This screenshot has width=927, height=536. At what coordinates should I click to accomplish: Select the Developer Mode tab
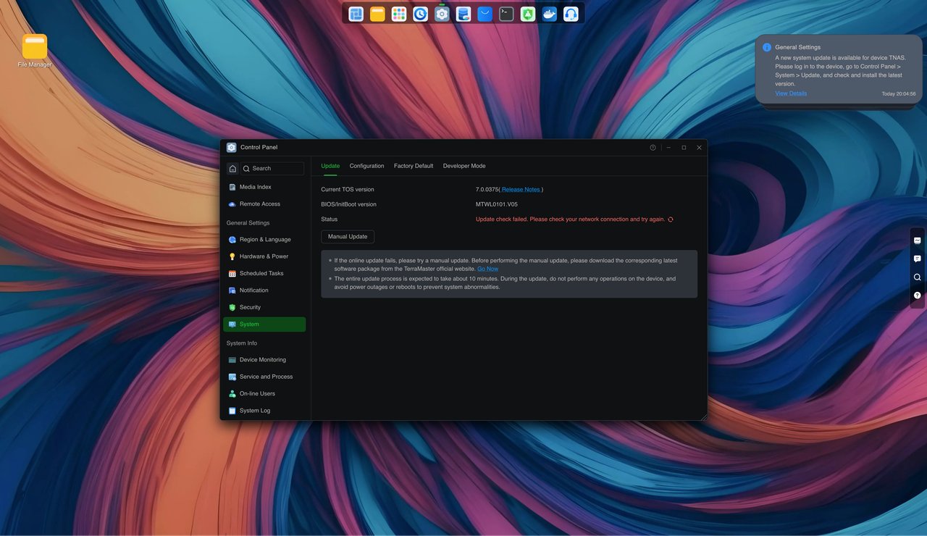pos(464,166)
